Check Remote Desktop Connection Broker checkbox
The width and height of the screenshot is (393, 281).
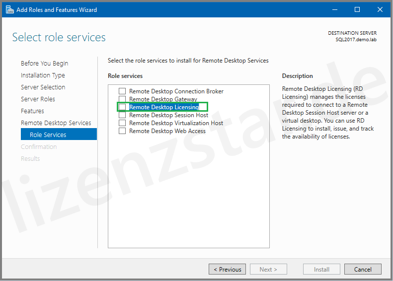[x=122, y=91]
